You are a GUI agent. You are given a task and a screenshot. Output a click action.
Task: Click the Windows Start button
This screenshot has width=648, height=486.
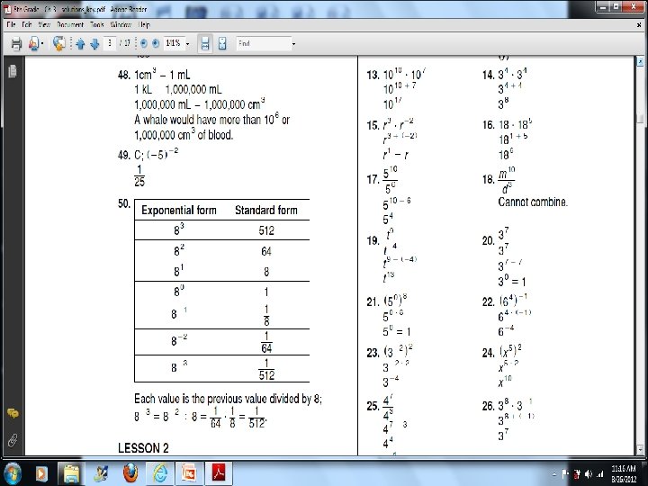pos(12,472)
